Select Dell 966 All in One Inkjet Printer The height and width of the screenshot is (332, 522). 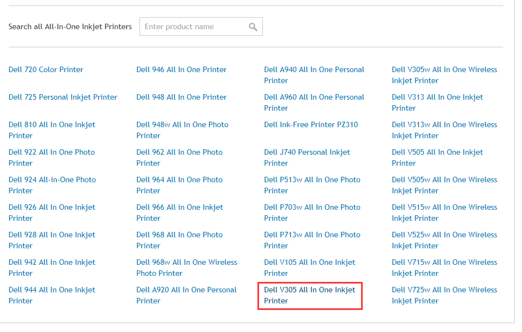pos(180,213)
